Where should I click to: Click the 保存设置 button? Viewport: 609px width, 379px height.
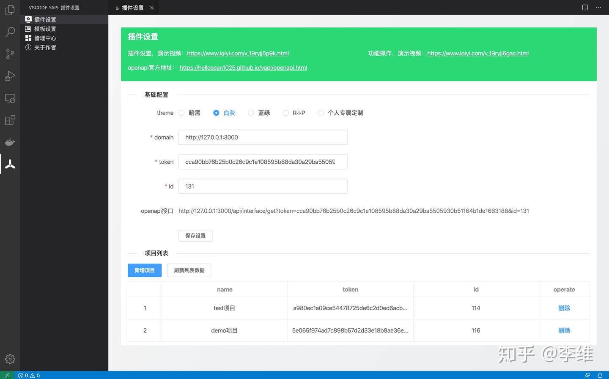tap(195, 236)
